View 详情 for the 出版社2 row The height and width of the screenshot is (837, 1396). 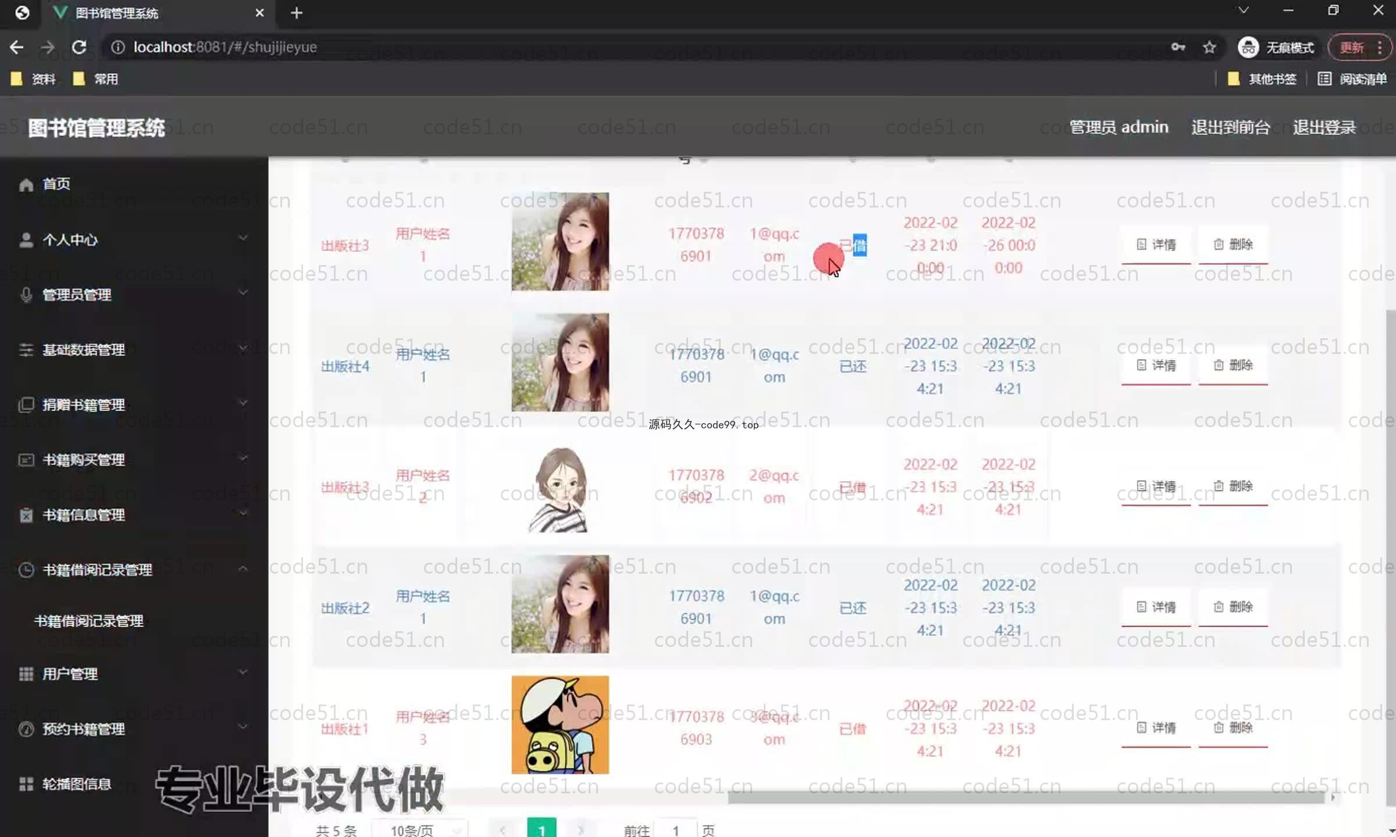[1156, 607]
